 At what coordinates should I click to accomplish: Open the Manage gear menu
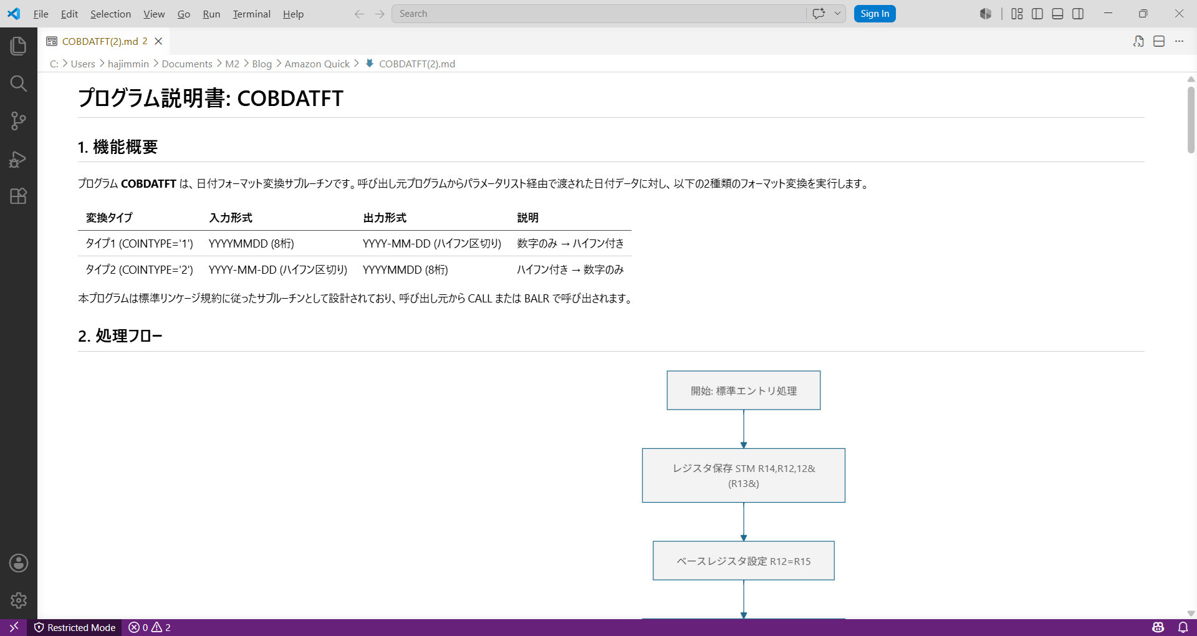[x=18, y=600]
